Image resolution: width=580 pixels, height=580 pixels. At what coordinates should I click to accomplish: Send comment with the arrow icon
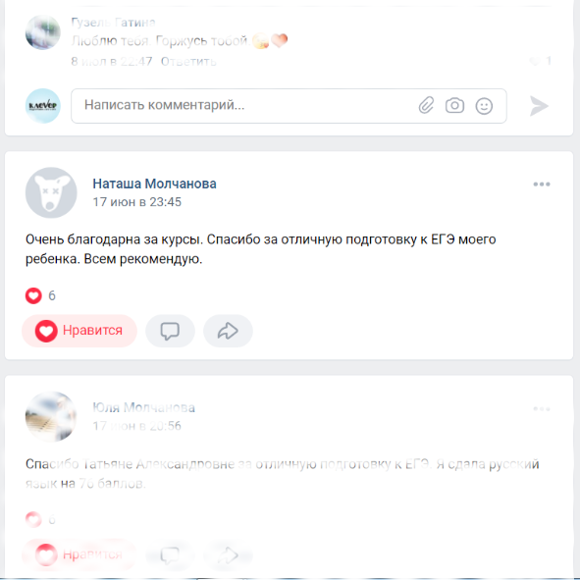click(539, 106)
